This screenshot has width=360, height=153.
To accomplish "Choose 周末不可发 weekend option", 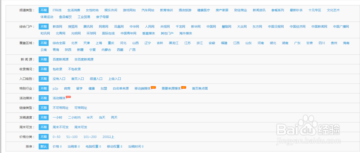I will [60, 127].
